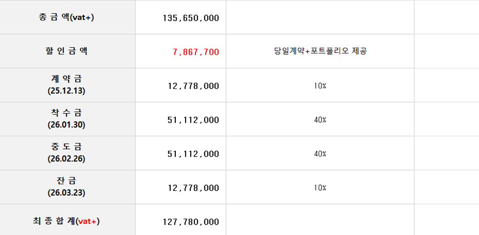Click the 할 인 금 액 label cell

point(67,51)
